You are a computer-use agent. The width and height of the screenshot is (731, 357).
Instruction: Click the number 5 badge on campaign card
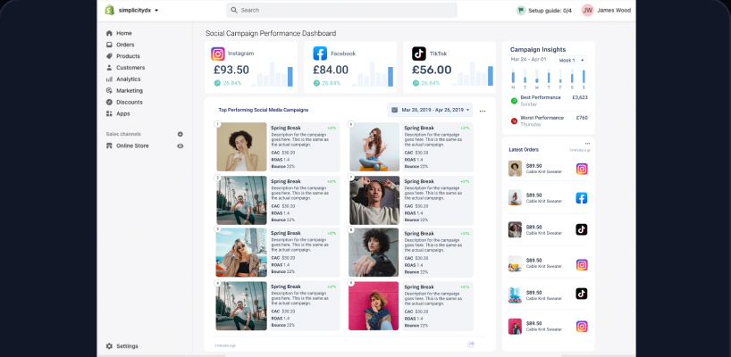pos(351,124)
